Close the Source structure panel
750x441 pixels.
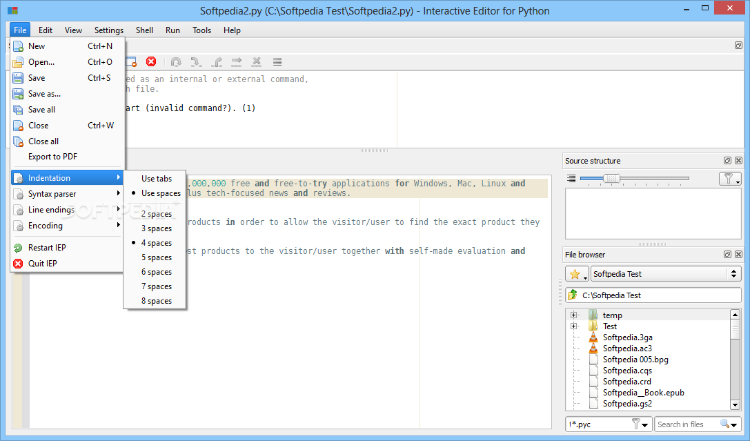[738, 161]
